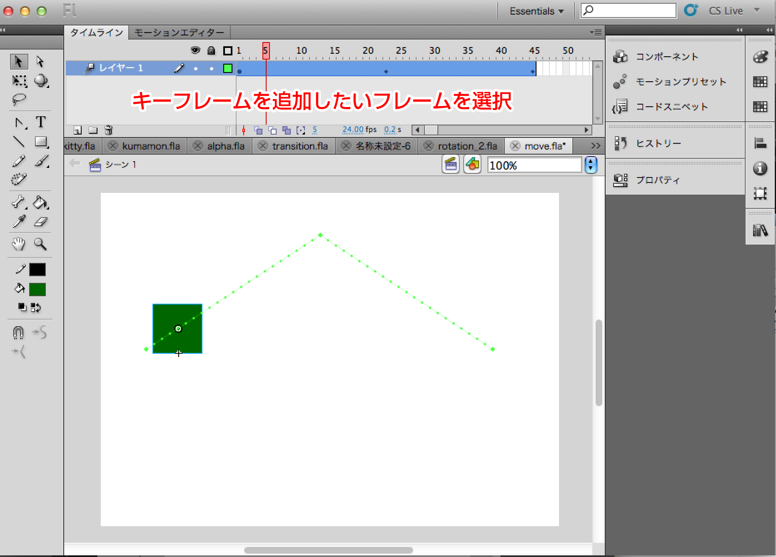
Task: Open the ヒストリー panel
Action: coord(658,143)
